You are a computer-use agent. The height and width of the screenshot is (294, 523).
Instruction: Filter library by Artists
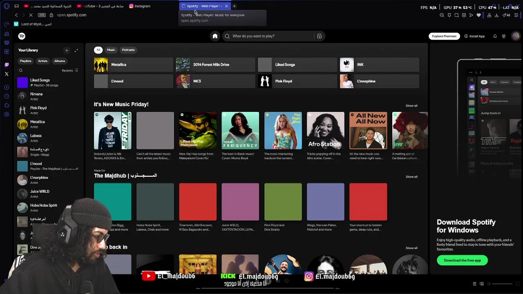coord(43,61)
